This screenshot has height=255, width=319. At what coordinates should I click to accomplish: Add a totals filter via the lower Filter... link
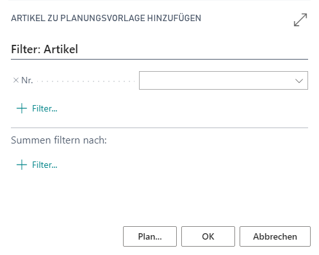(x=45, y=165)
